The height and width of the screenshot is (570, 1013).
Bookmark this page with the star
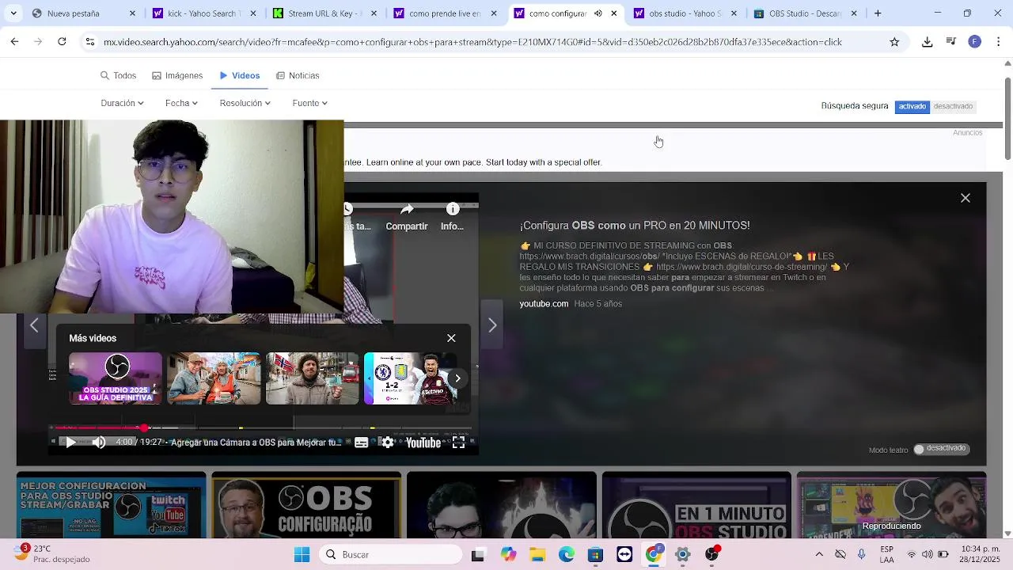(x=894, y=42)
